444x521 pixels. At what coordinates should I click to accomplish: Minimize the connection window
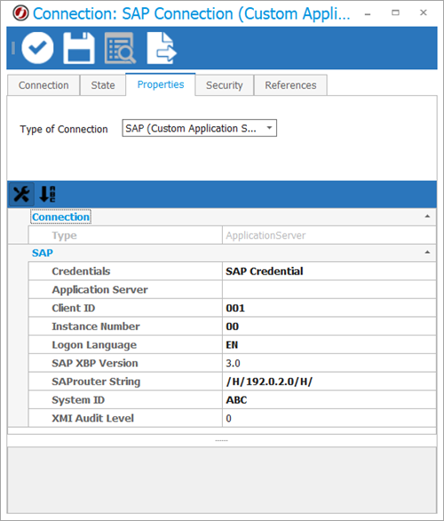368,13
